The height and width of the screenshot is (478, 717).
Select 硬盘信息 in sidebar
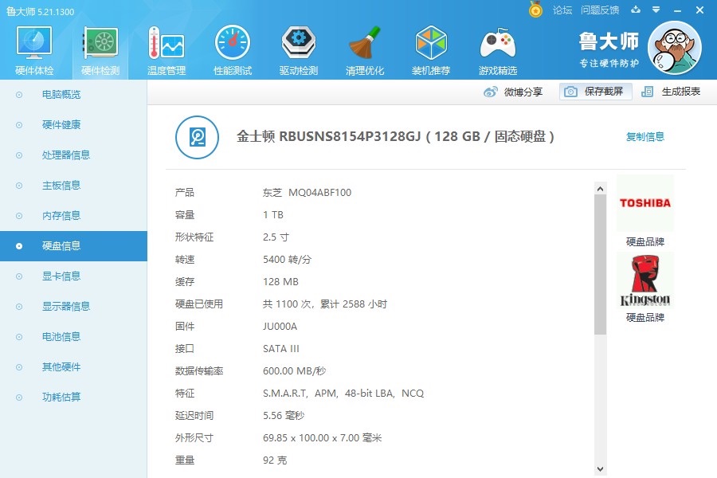pos(73,246)
